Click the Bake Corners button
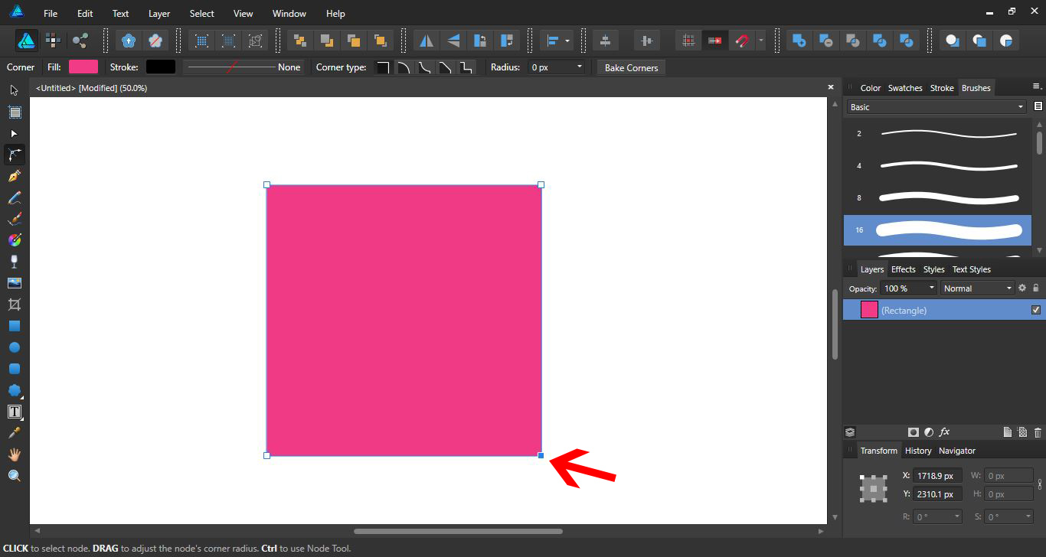1046x557 pixels. tap(632, 67)
